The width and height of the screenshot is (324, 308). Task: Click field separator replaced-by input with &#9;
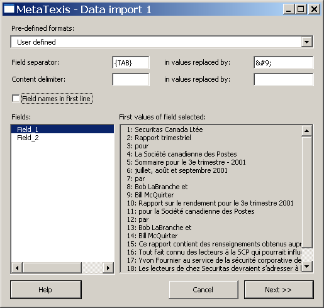click(x=283, y=62)
